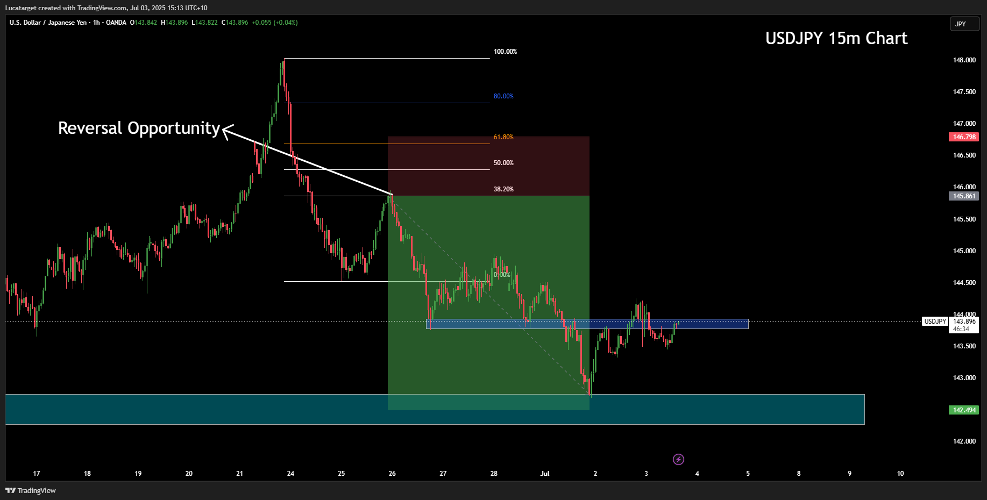Click the 148.000 price axis label
This screenshot has width=987, height=500.
click(964, 60)
